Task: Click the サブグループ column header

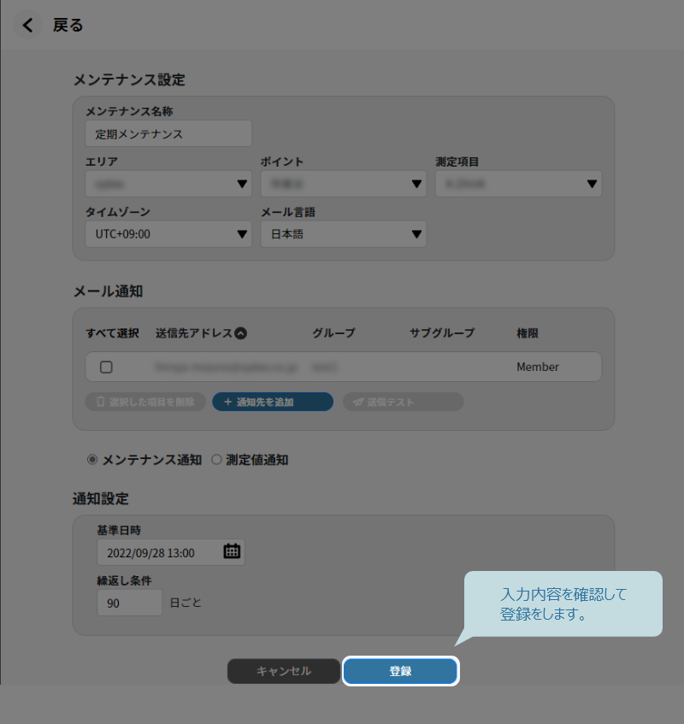Action: point(442,333)
